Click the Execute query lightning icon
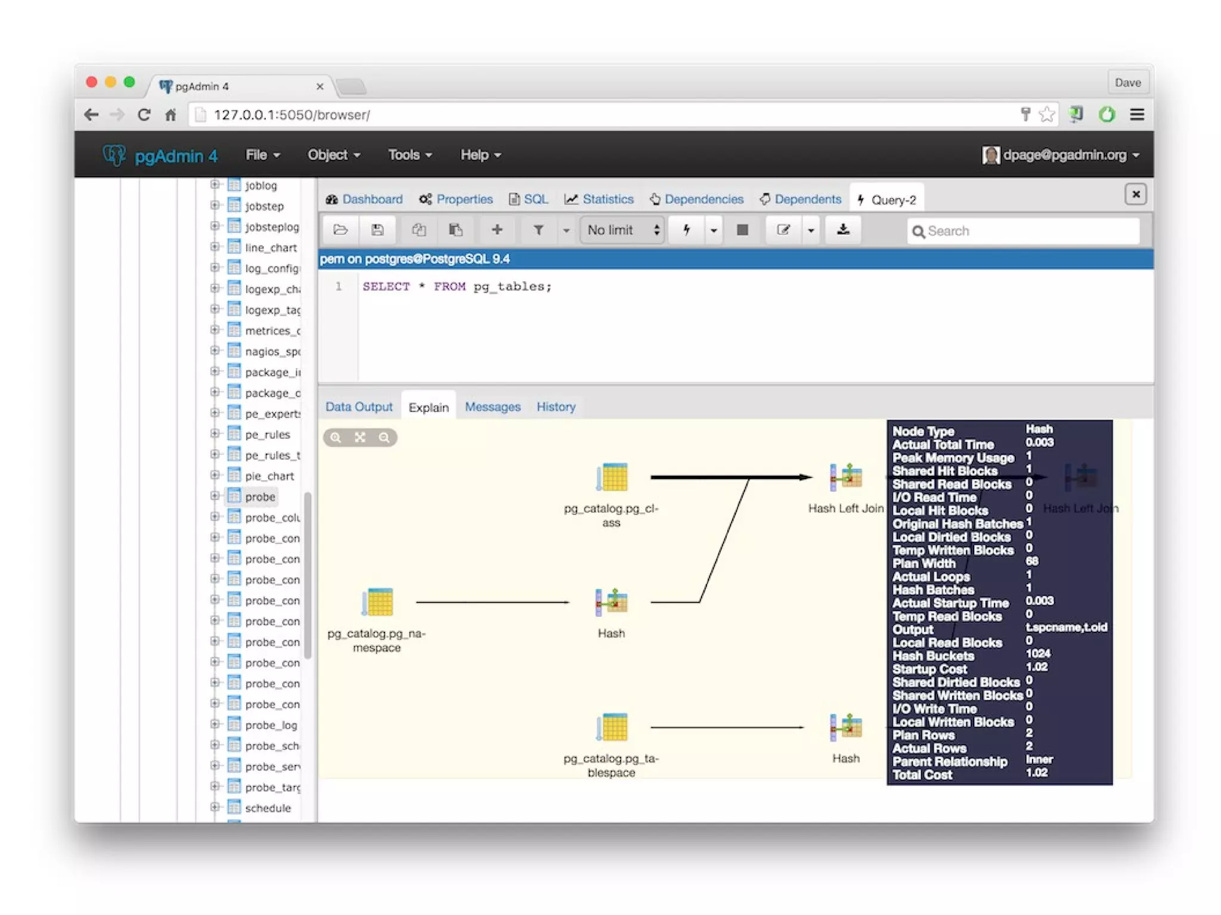The image size is (1221, 915). (686, 230)
